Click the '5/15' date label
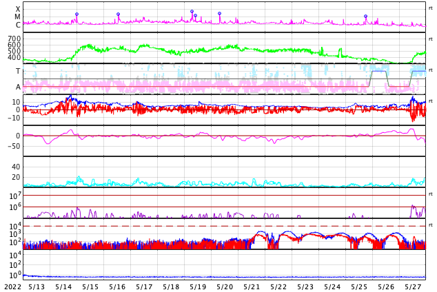 (x=90, y=286)
